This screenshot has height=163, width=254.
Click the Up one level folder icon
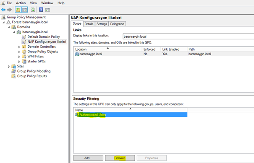[x=18, y=10]
